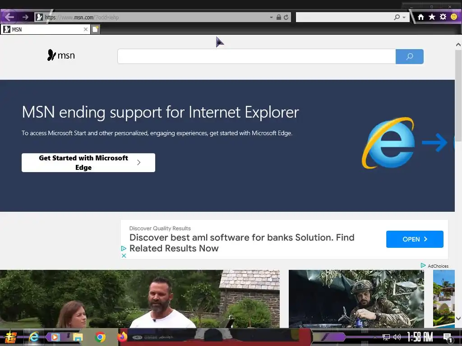View the padlock security report icon
Screen dimensions: 462x346
pyautogui.click(x=279, y=17)
